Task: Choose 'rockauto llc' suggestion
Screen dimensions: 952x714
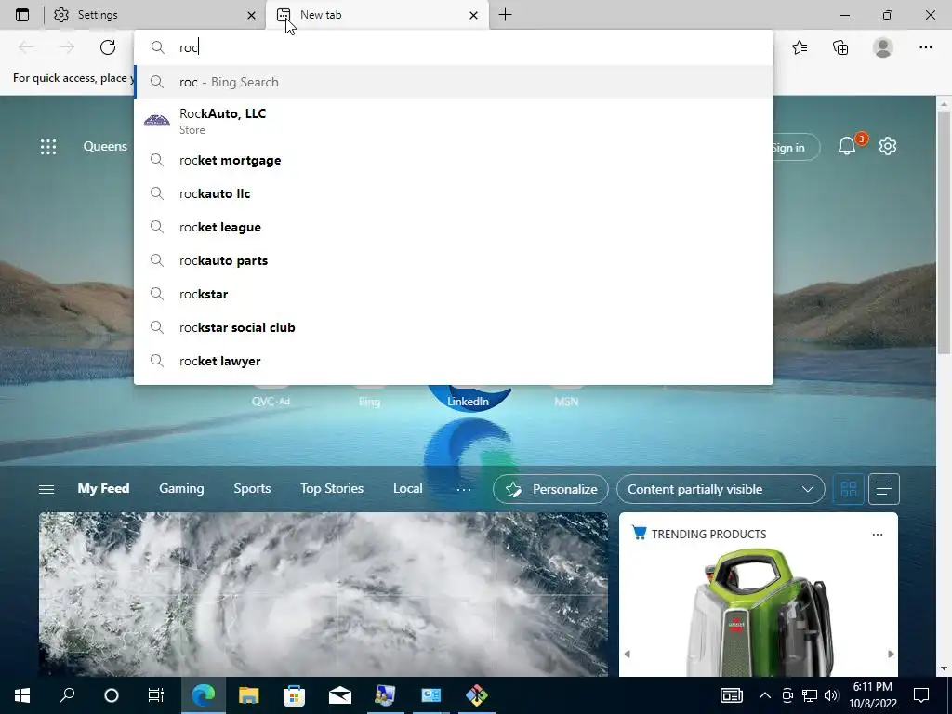Action: pyautogui.click(x=453, y=193)
